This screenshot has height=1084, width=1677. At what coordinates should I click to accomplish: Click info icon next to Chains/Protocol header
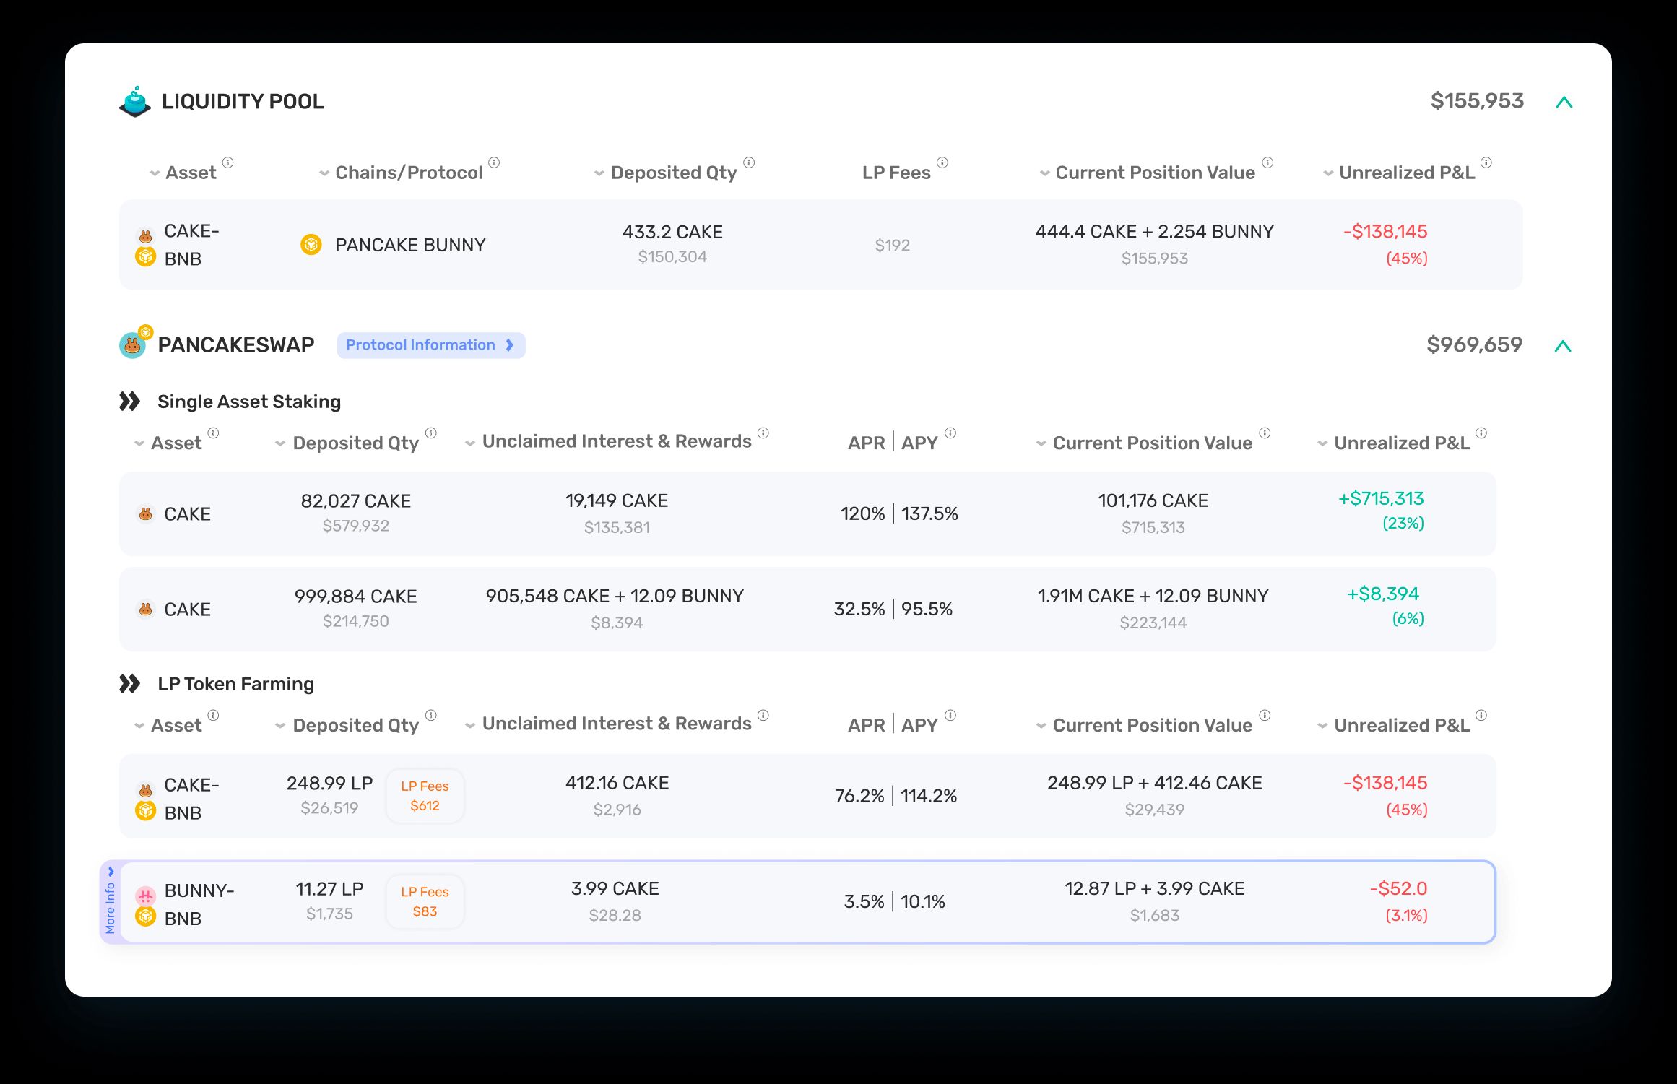click(x=494, y=162)
